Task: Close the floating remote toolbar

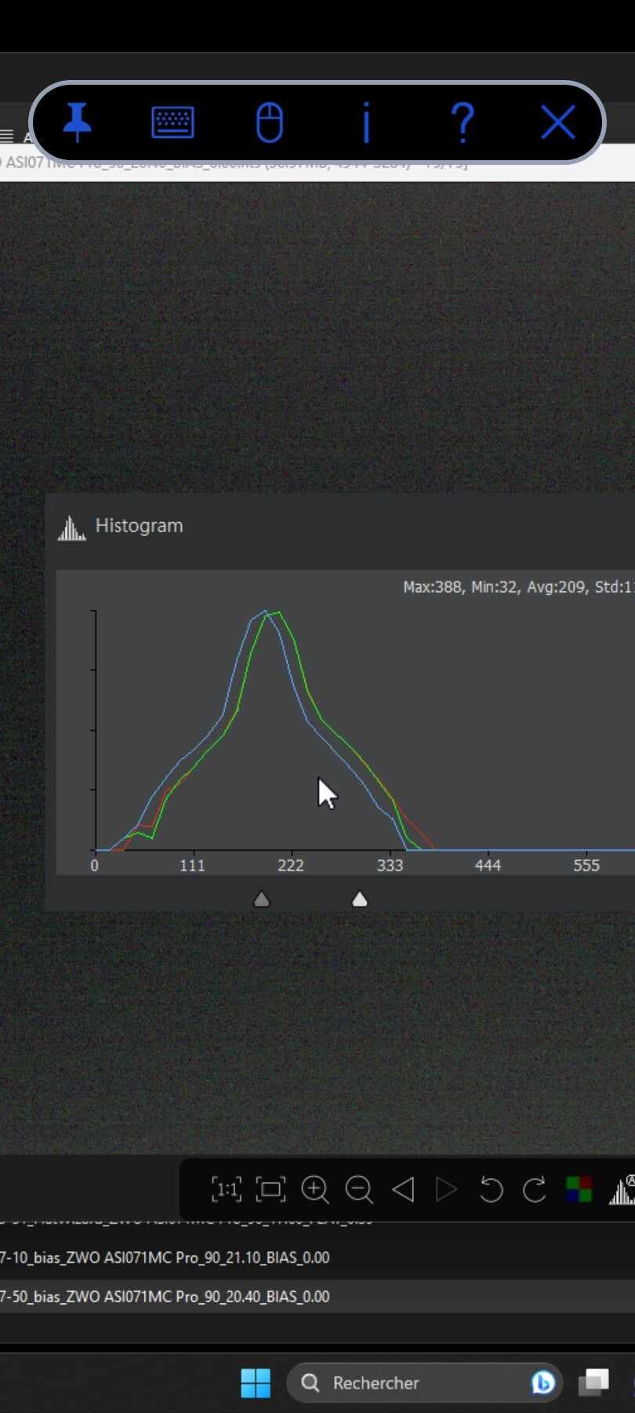Action: point(558,122)
